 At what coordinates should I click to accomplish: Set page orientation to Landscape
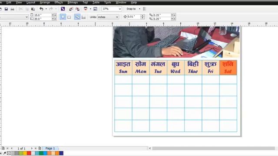pyautogui.click(x=69, y=17)
